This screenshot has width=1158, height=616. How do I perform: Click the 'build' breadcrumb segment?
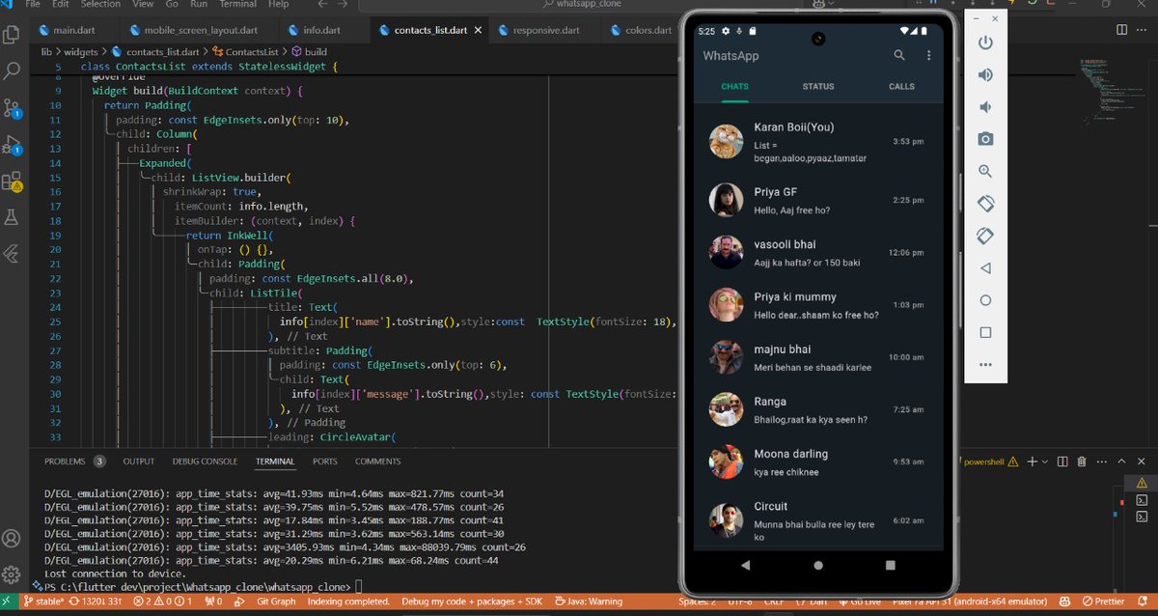[x=316, y=52]
